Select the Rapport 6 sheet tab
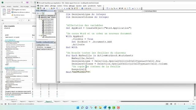 [57, 101]
